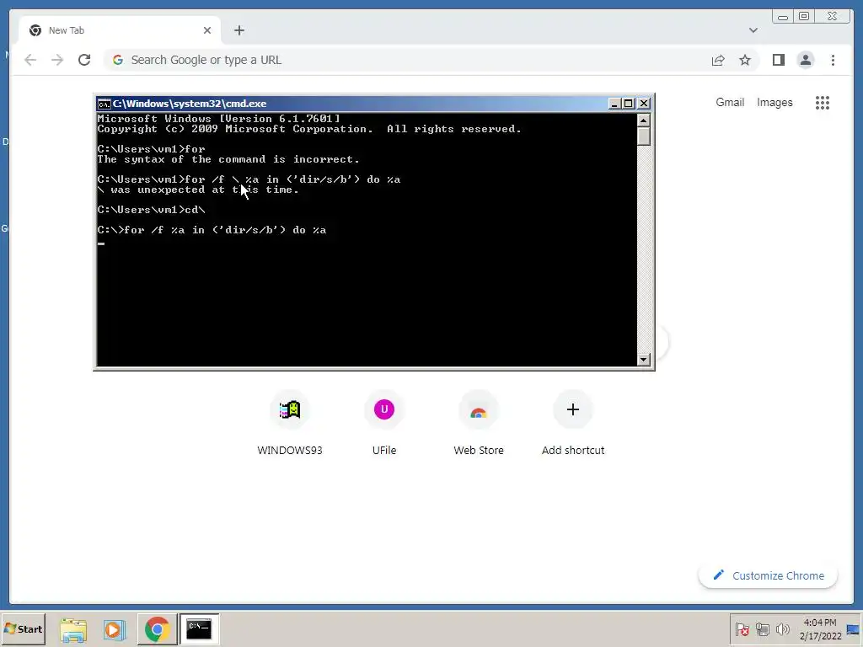Expand the tab search chevron
The image size is (863, 647).
pos(753,30)
